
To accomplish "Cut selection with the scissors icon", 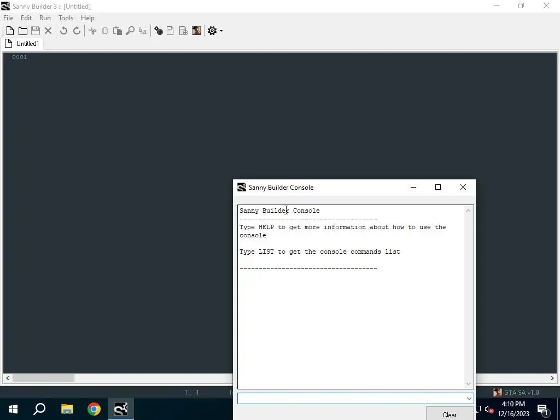I will click(92, 31).
